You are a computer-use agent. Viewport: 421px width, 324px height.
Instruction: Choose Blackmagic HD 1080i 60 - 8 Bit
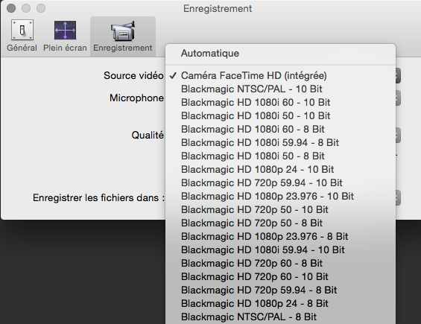coord(281,130)
